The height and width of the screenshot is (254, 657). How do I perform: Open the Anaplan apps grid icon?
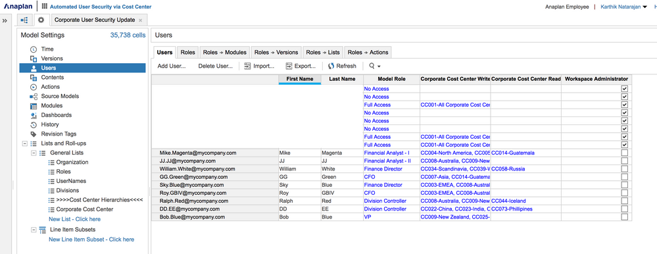coord(45,7)
